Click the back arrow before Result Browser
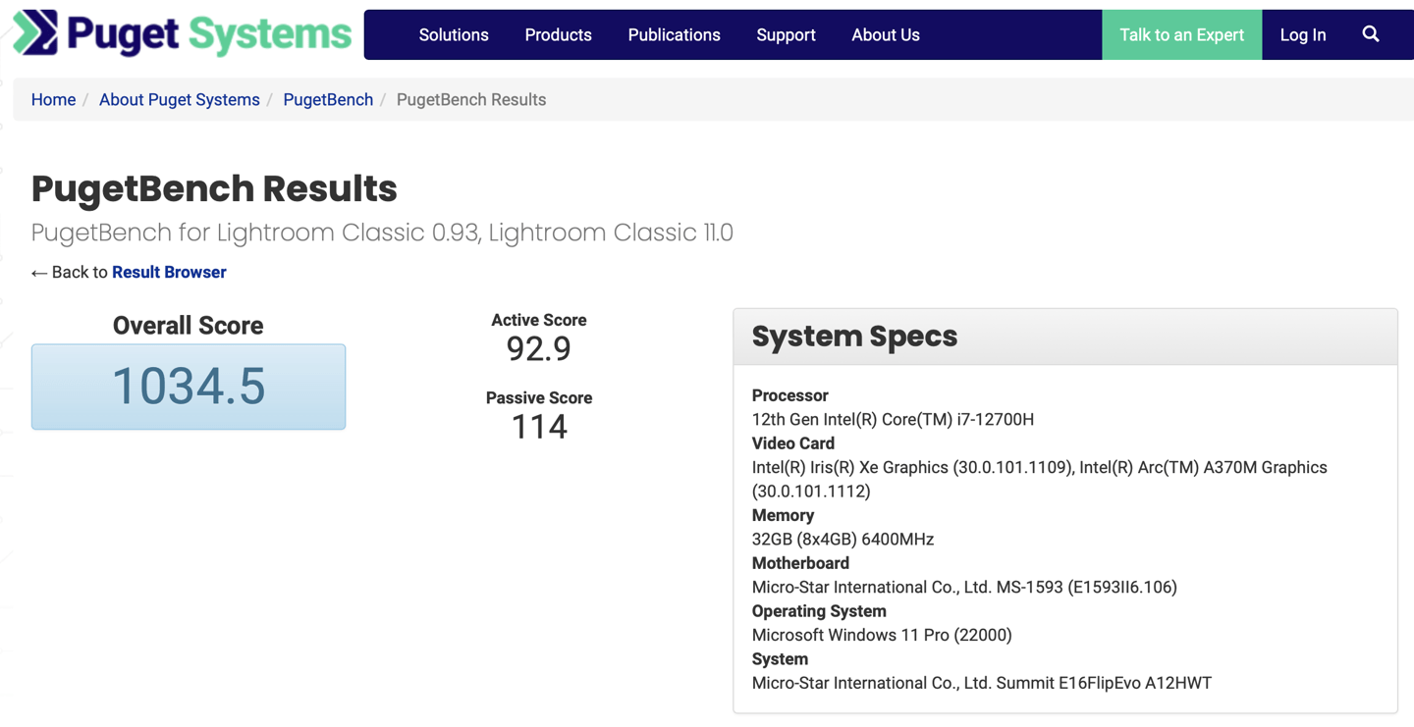The width and height of the screenshot is (1414, 727). click(x=39, y=273)
